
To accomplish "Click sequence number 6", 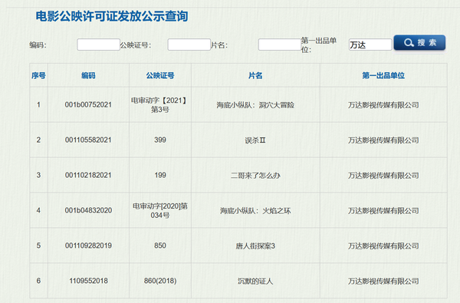I will [38, 281].
